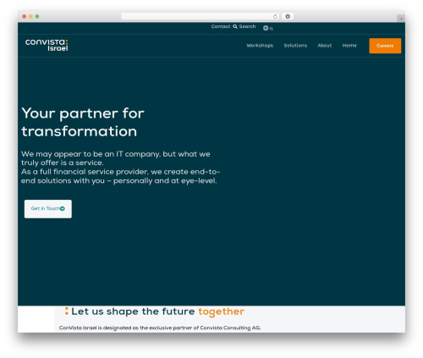Open a new tab with plus icon
423x358 pixels.
401,19
